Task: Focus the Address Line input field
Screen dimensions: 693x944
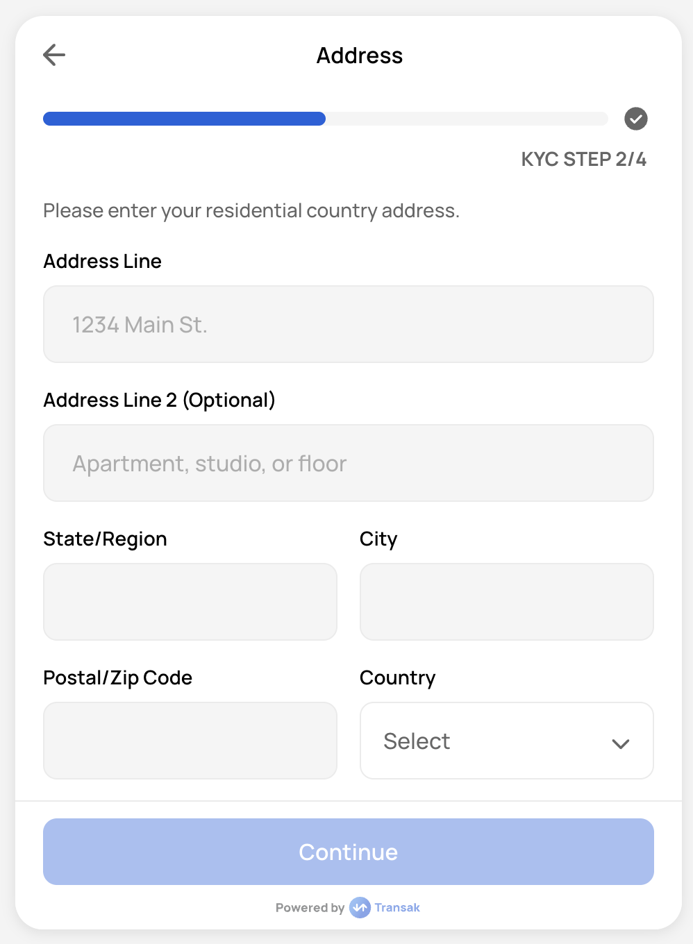Action: click(x=348, y=324)
